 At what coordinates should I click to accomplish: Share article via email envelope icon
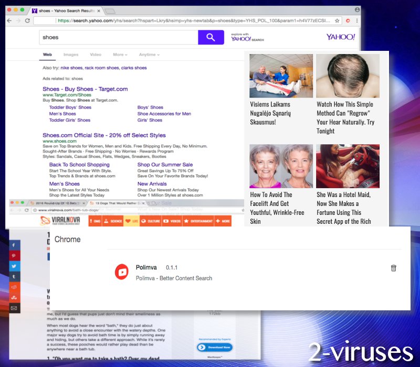(15, 308)
